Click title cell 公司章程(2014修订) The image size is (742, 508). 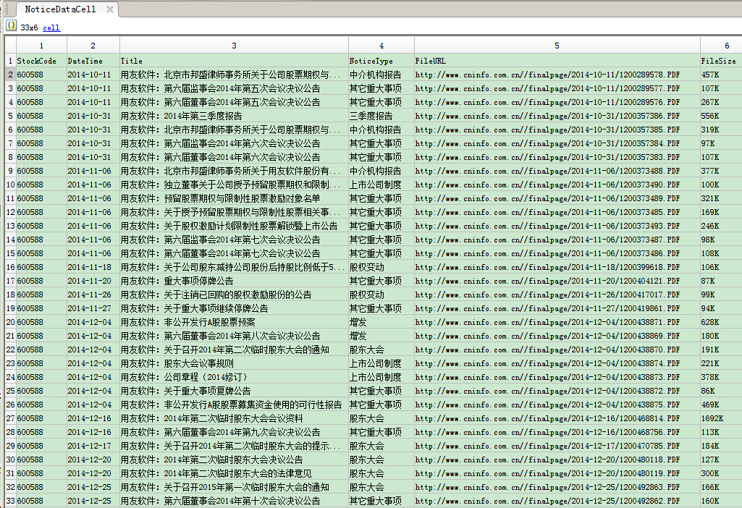235,377
